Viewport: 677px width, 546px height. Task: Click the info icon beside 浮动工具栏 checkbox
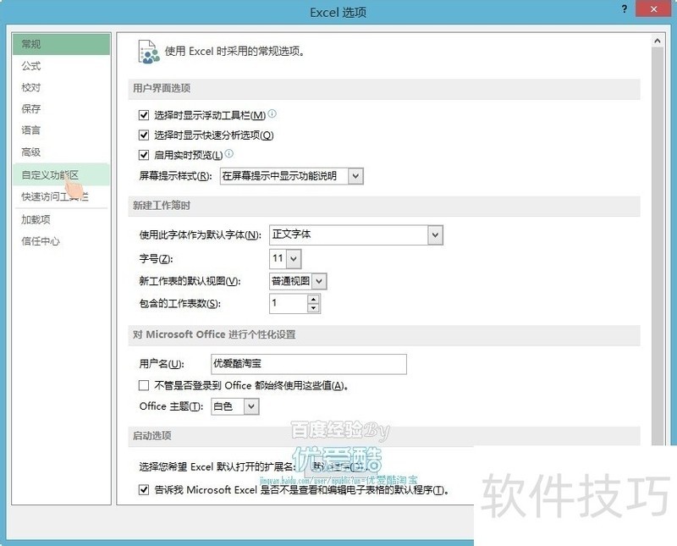tap(273, 114)
